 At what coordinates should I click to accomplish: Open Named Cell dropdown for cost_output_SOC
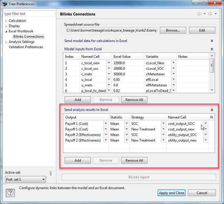click(206, 123)
